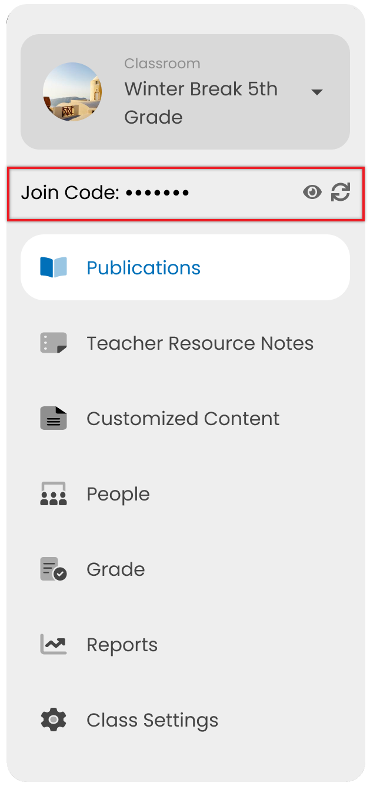
Task: Select the Grade menu entry
Action: coord(115,569)
